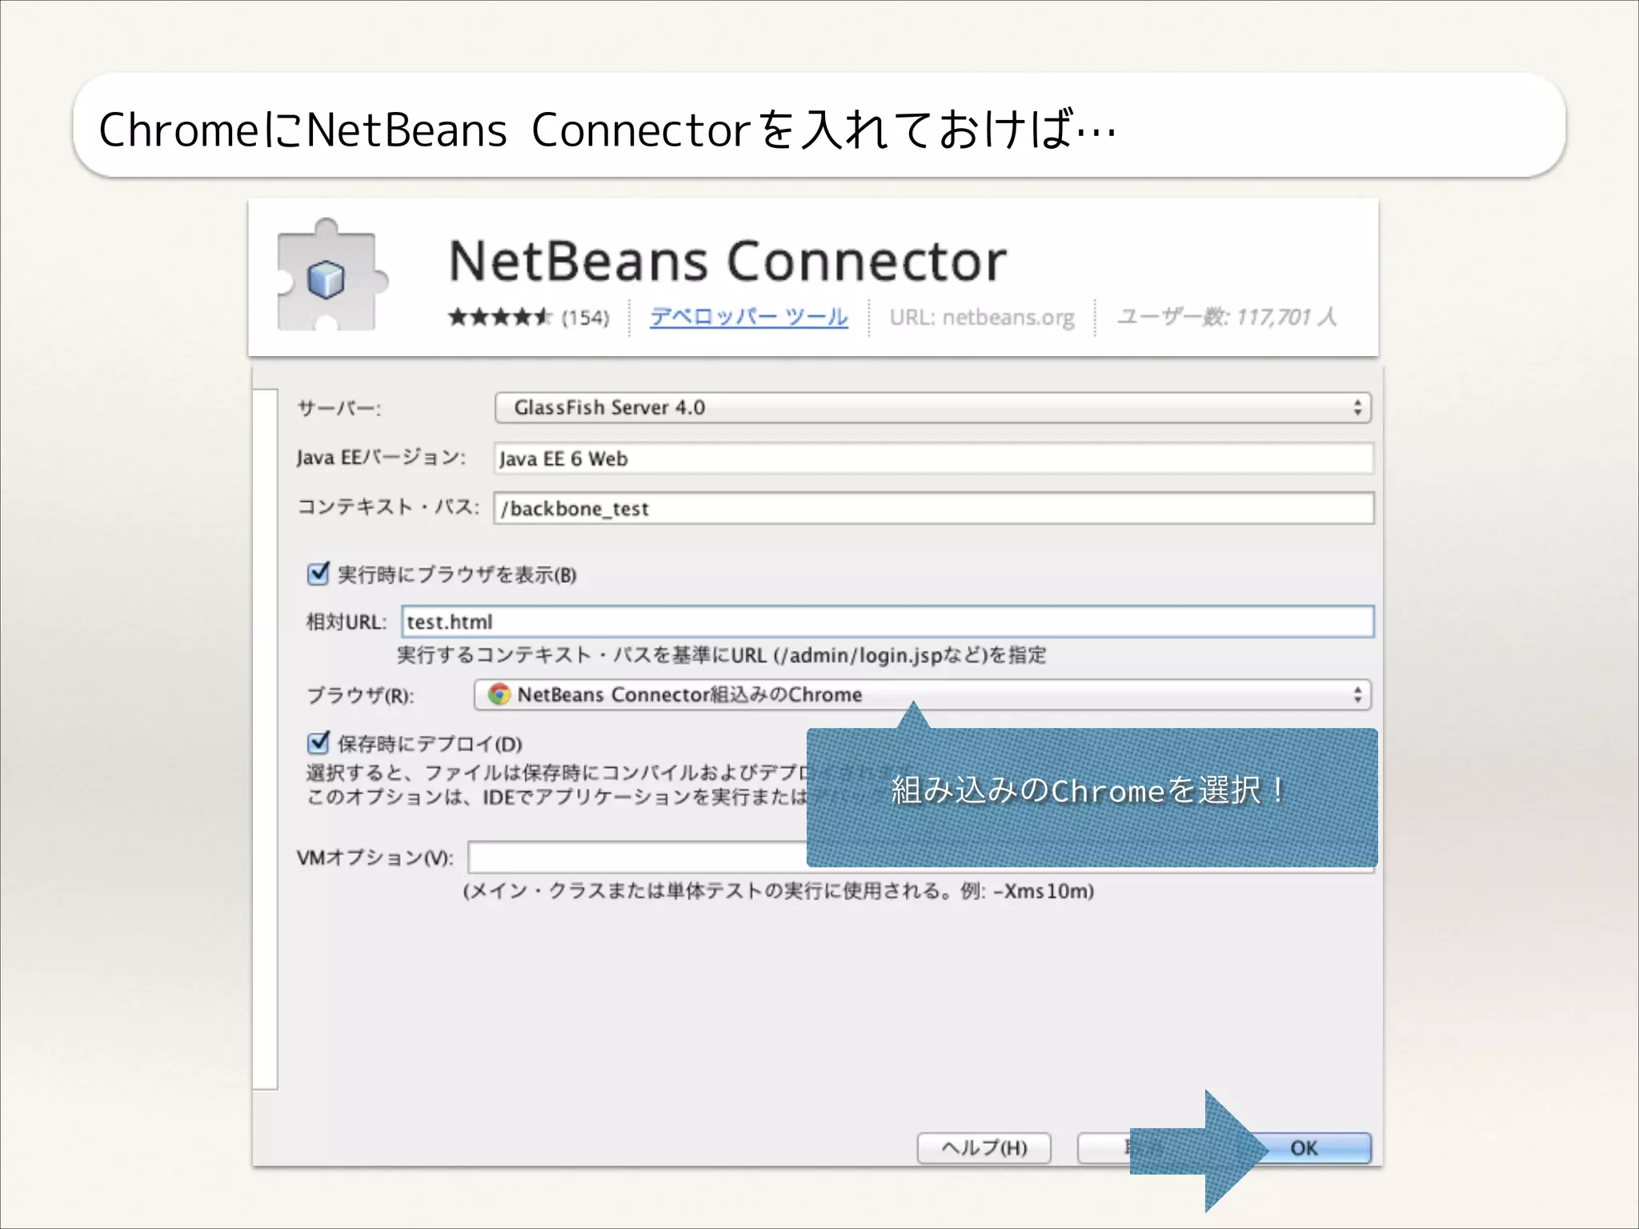Screen dimensions: 1639x1229
Task: Click the URL: netbeans.org text
Action: coord(982,318)
